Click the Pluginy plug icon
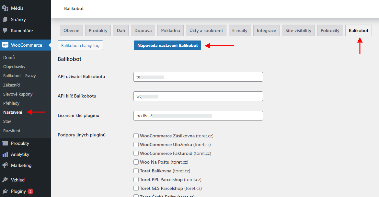This screenshot has width=379, height=197. pos(5,191)
